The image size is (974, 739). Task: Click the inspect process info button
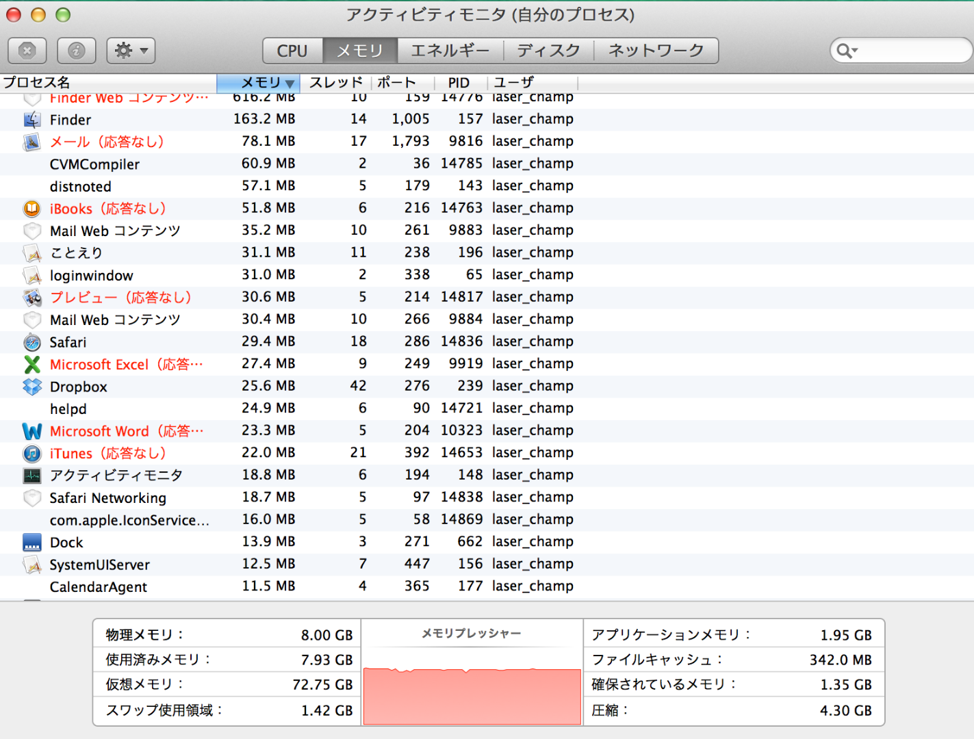click(x=77, y=51)
